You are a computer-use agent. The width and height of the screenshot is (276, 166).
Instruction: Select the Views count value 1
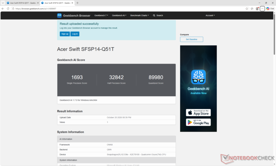107,122
